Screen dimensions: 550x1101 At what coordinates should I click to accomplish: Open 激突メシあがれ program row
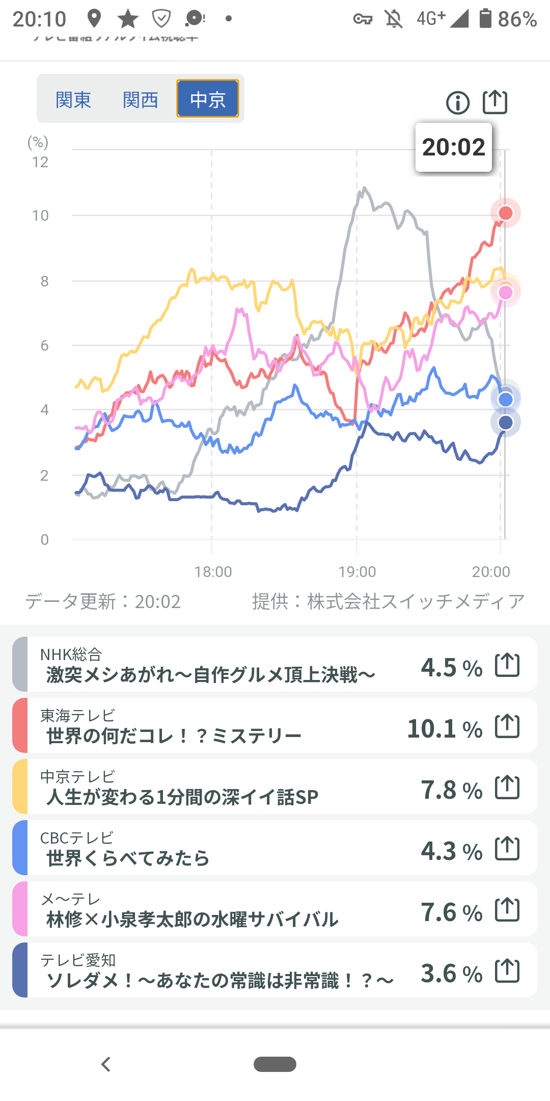pos(210,674)
